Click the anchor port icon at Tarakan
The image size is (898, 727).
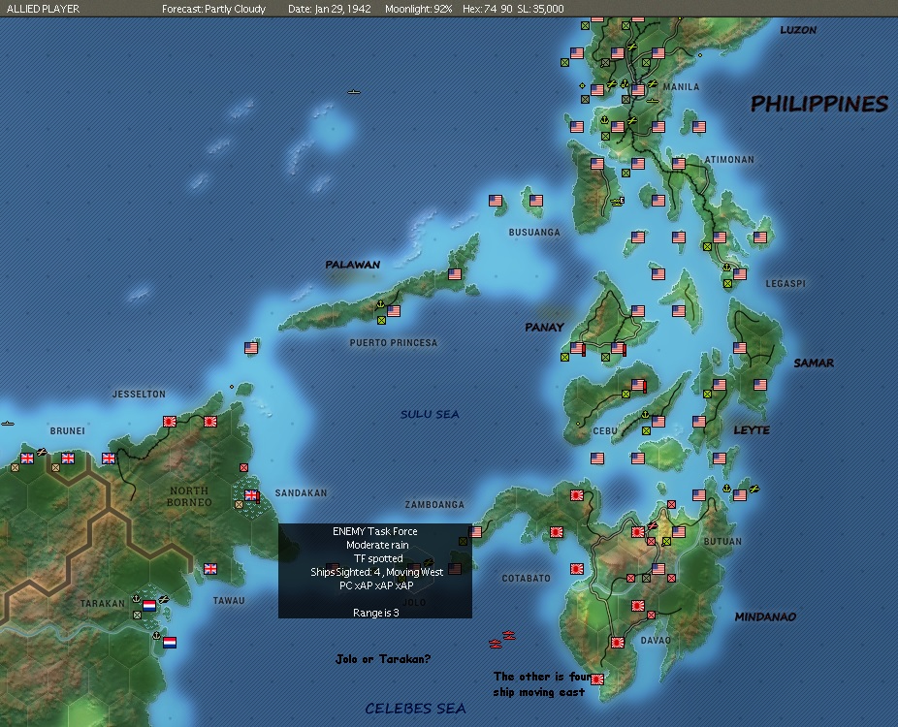pos(137,599)
